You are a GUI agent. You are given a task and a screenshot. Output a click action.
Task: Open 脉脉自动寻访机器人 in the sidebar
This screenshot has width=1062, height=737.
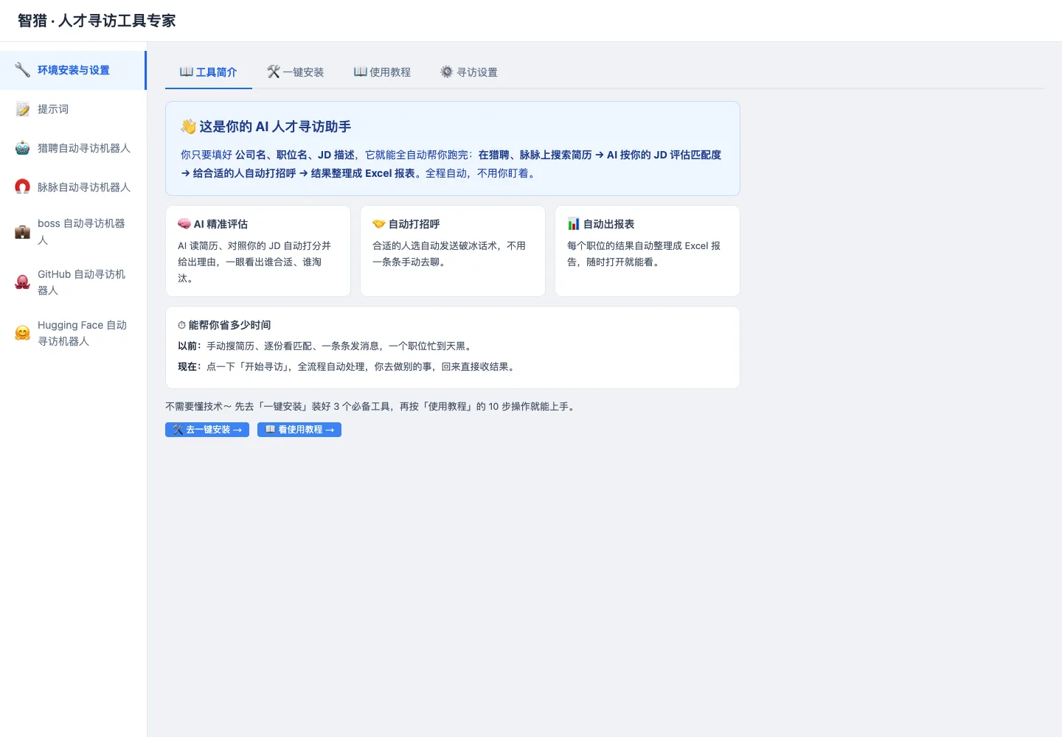[x=73, y=187]
